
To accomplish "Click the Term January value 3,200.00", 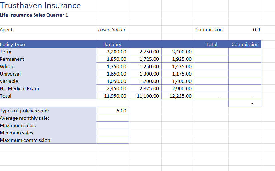I will click(x=112, y=52).
